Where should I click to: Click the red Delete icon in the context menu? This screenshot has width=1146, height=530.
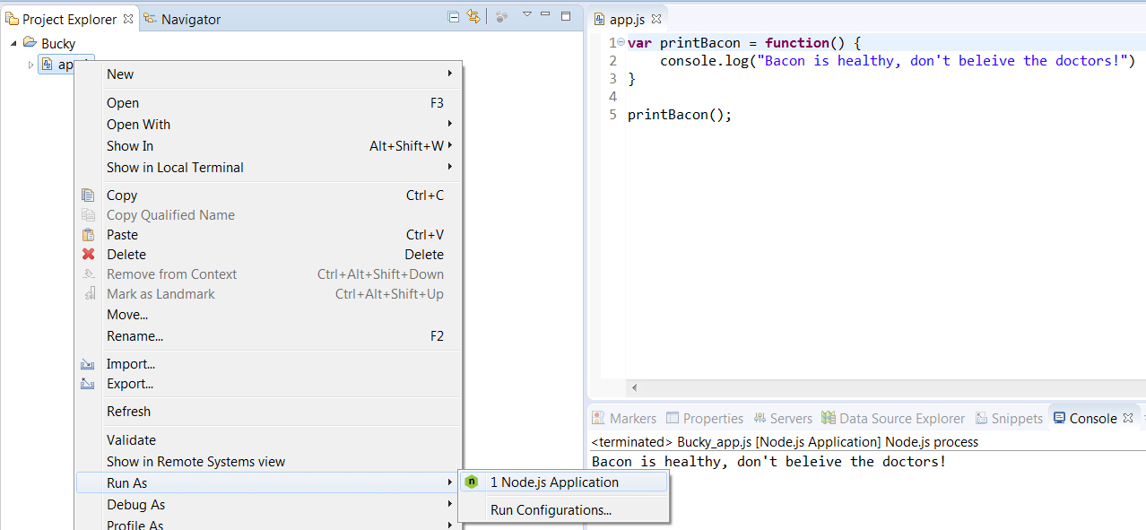coord(88,254)
